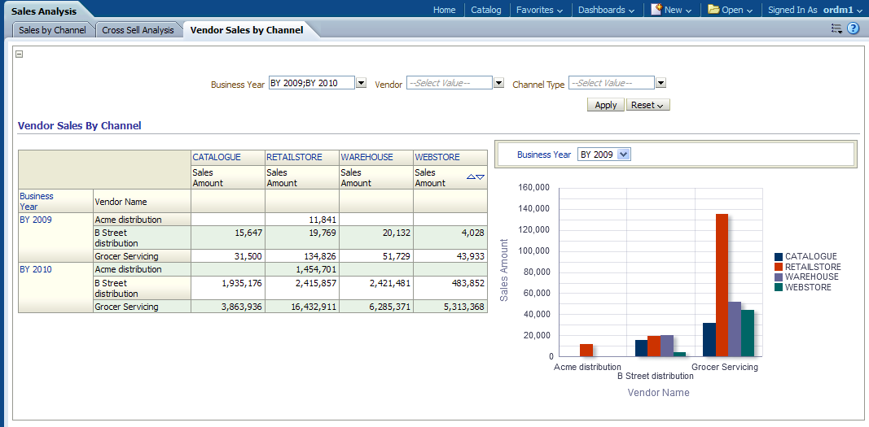Open the Reset button menu

pyautogui.click(x=647, y=105)
